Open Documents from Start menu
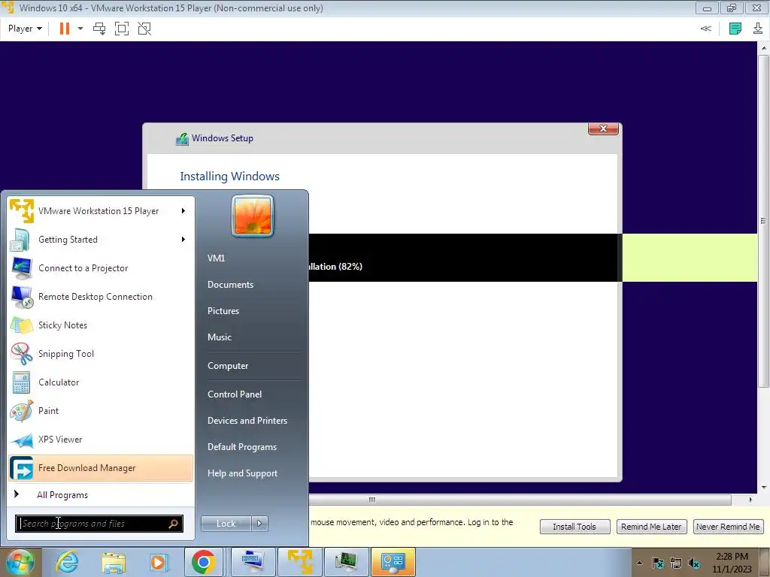Image resolution: width=770 pixels, height=577 pixels. 230,285
